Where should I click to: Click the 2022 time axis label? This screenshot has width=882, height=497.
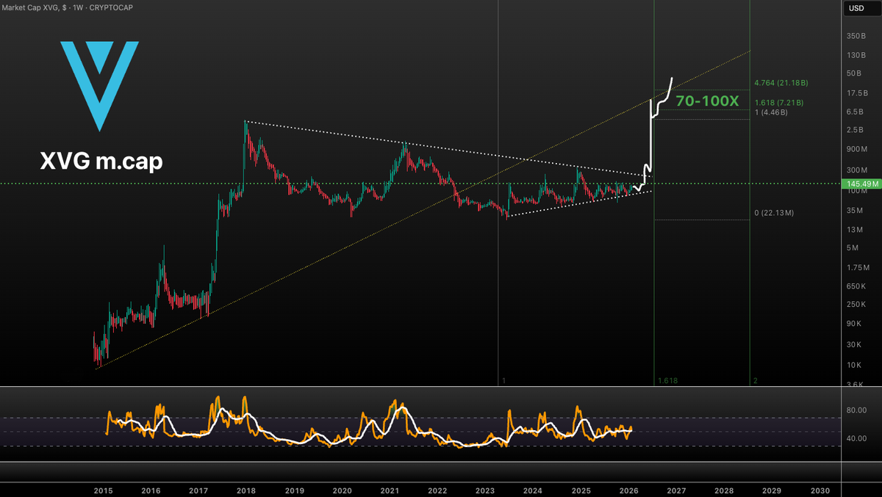tap(437, 490)
